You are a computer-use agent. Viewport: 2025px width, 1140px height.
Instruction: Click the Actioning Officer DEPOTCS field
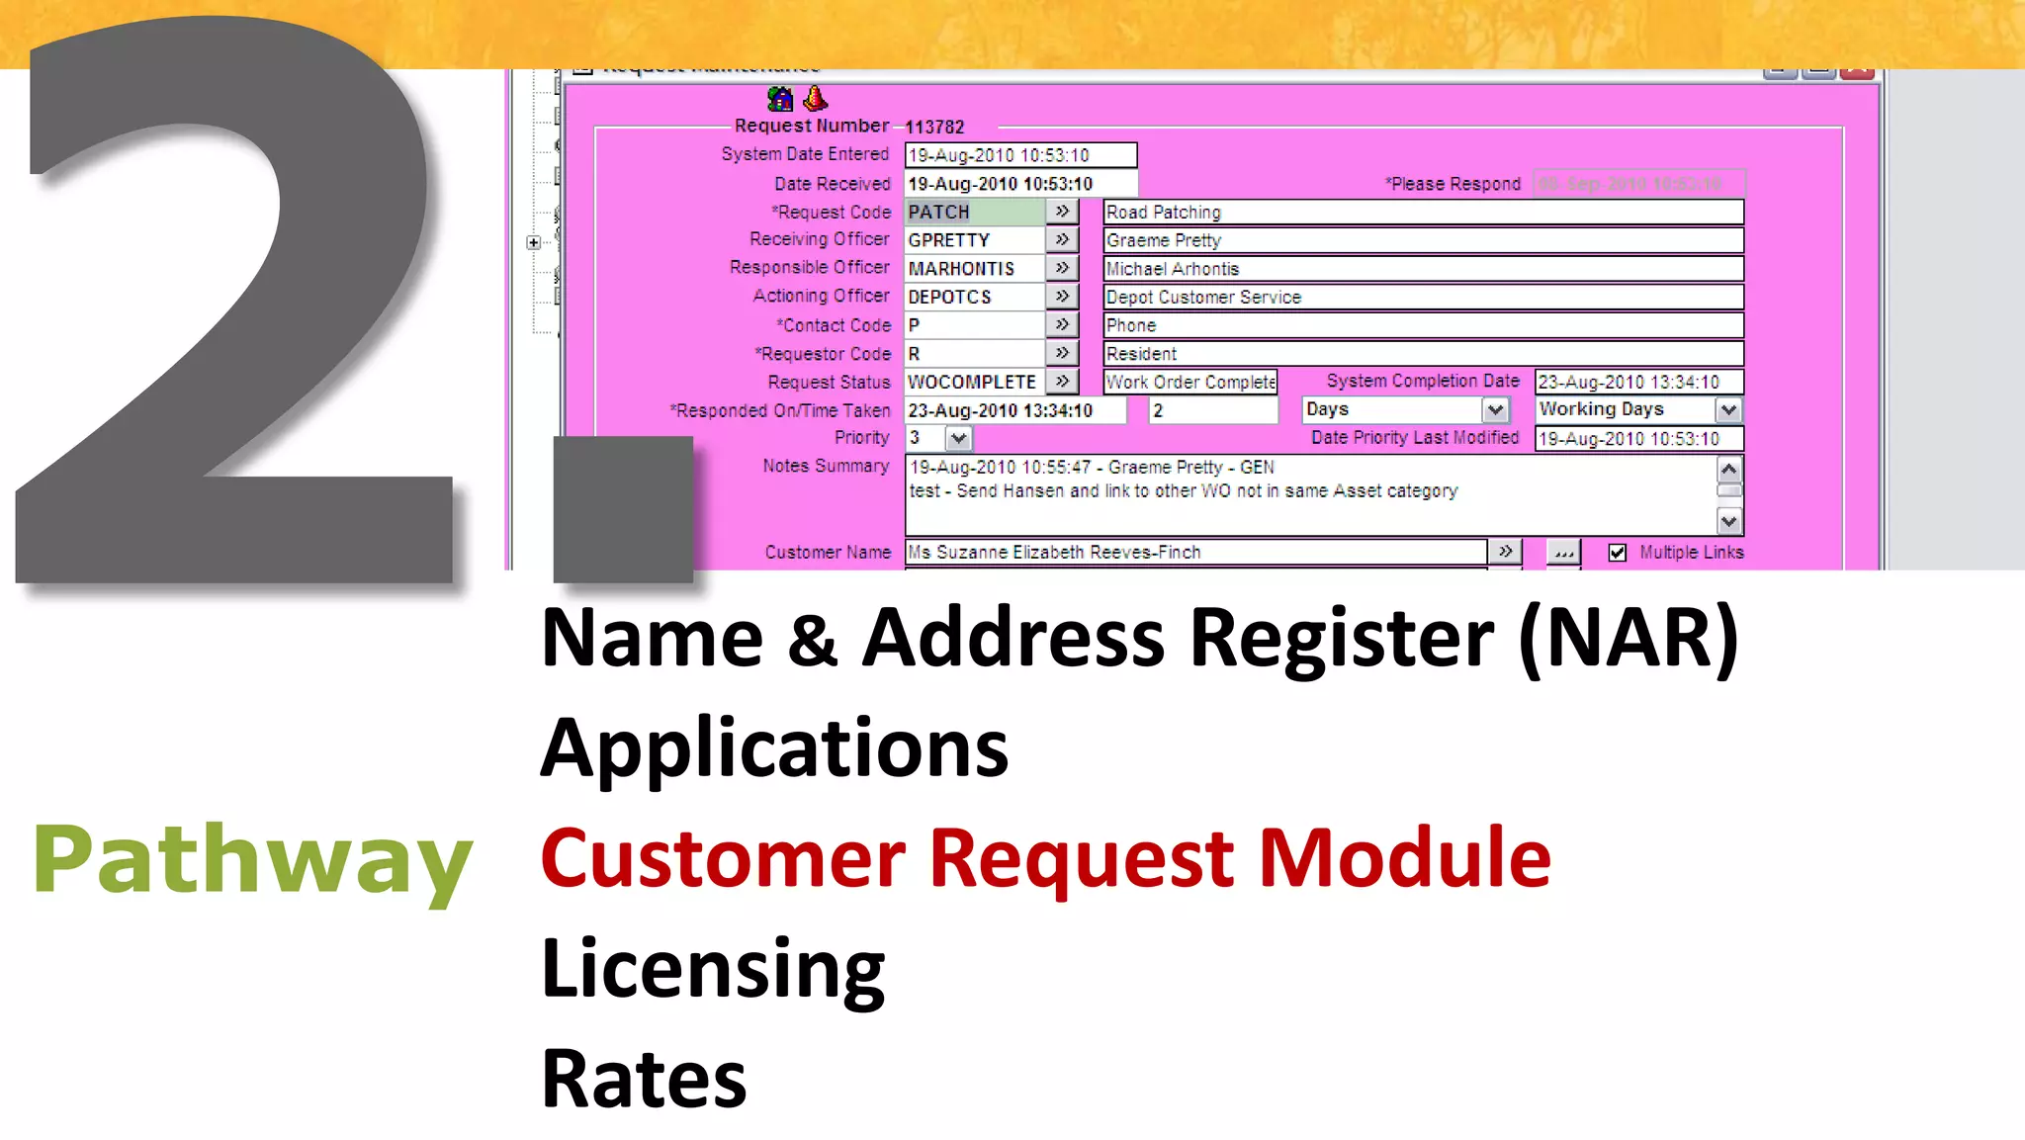[x=975, y=297]
